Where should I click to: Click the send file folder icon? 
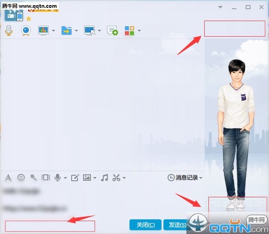click(67, 31)
